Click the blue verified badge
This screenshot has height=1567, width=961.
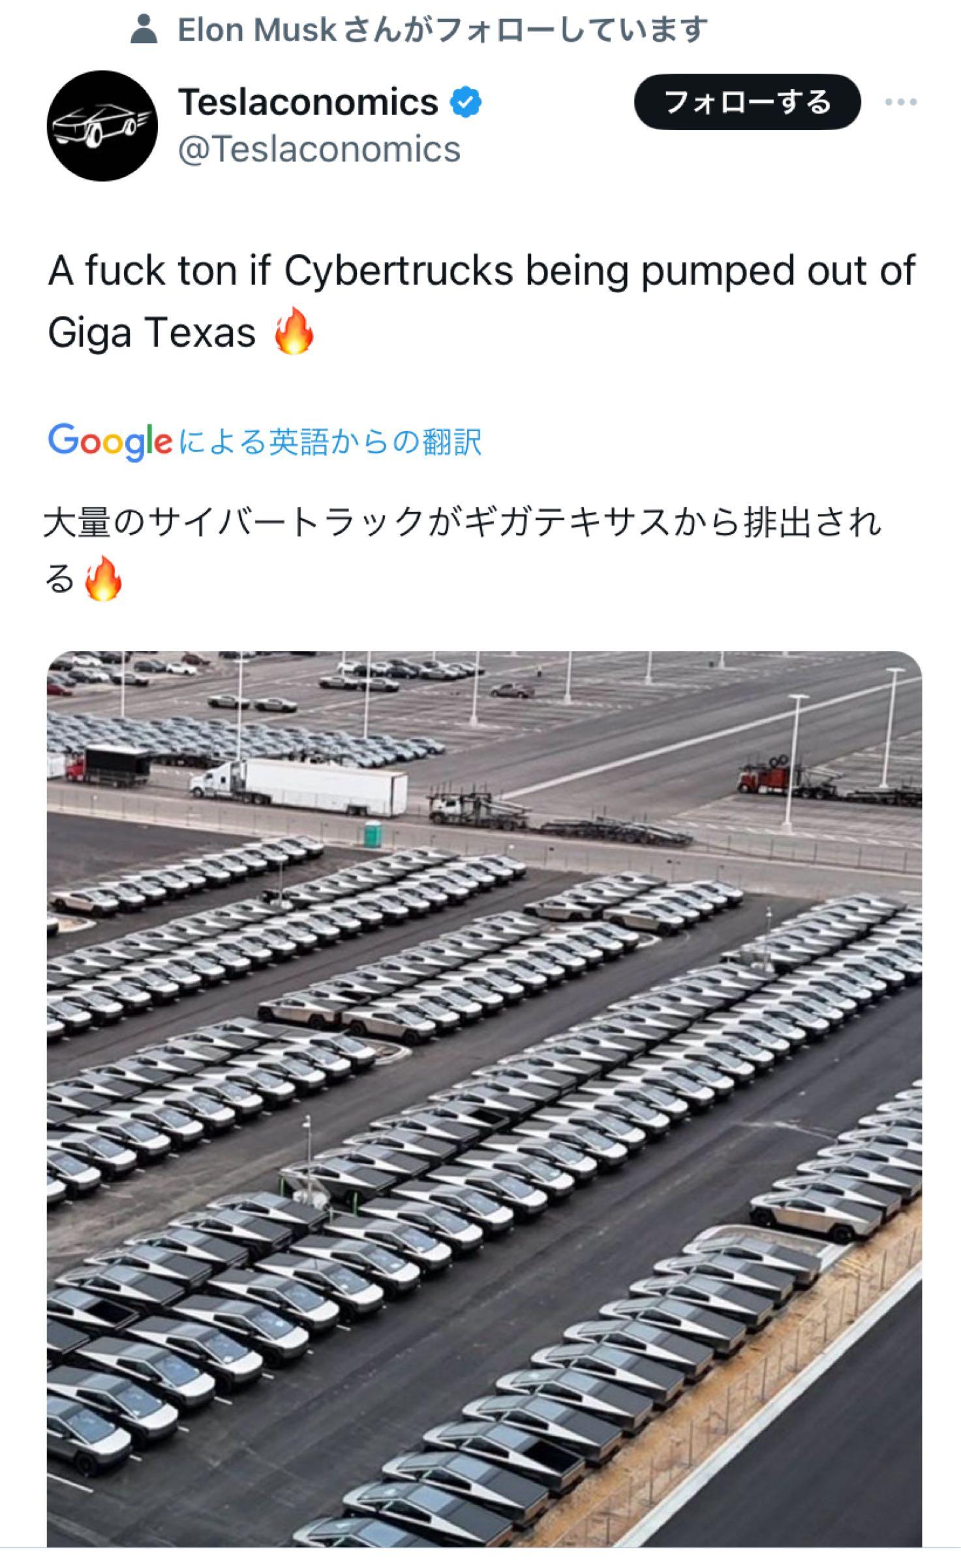(x=466, y=103)
